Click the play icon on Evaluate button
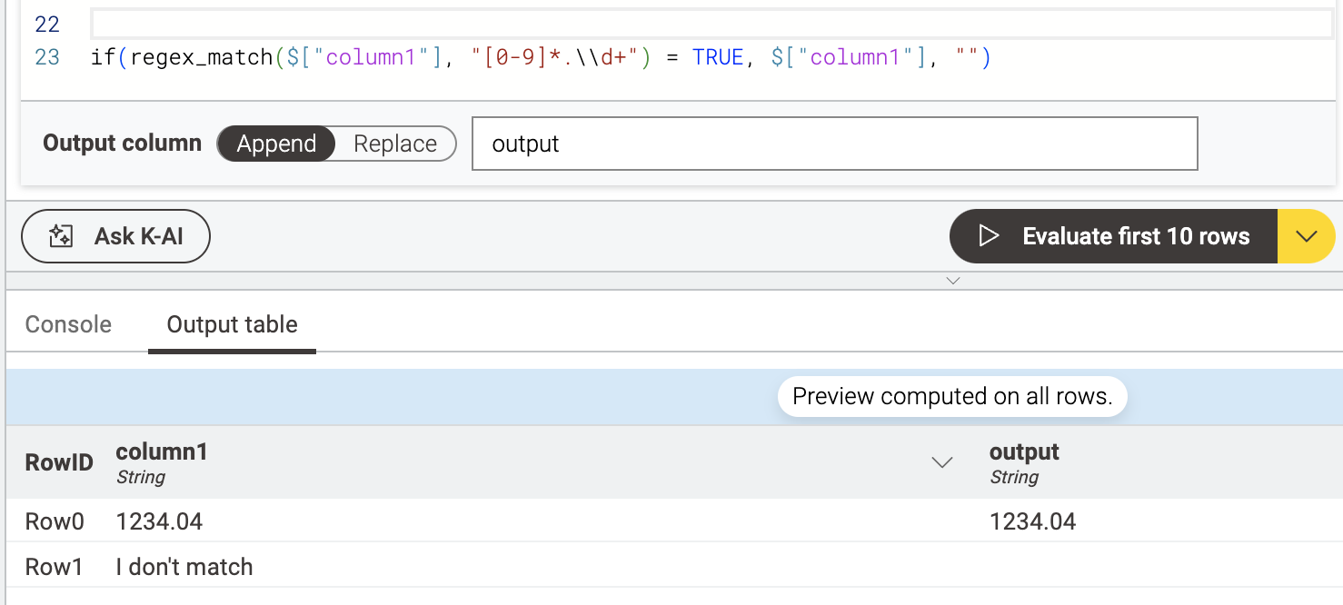 click(x=989, y=237)
